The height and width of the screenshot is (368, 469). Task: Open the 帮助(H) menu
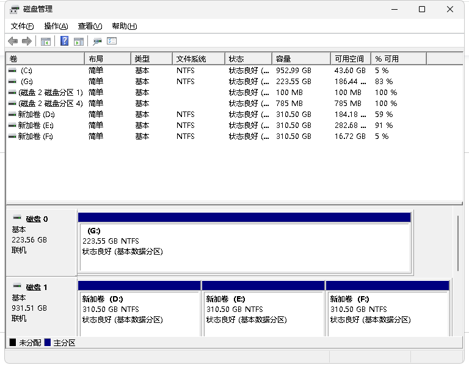click(x=124, y=26)
